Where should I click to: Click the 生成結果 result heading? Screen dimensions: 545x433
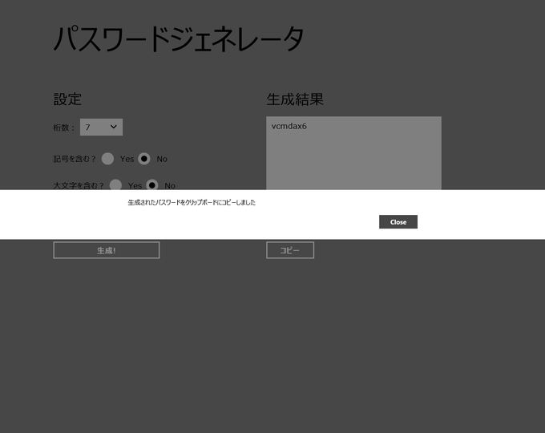(x=295, y=99)
